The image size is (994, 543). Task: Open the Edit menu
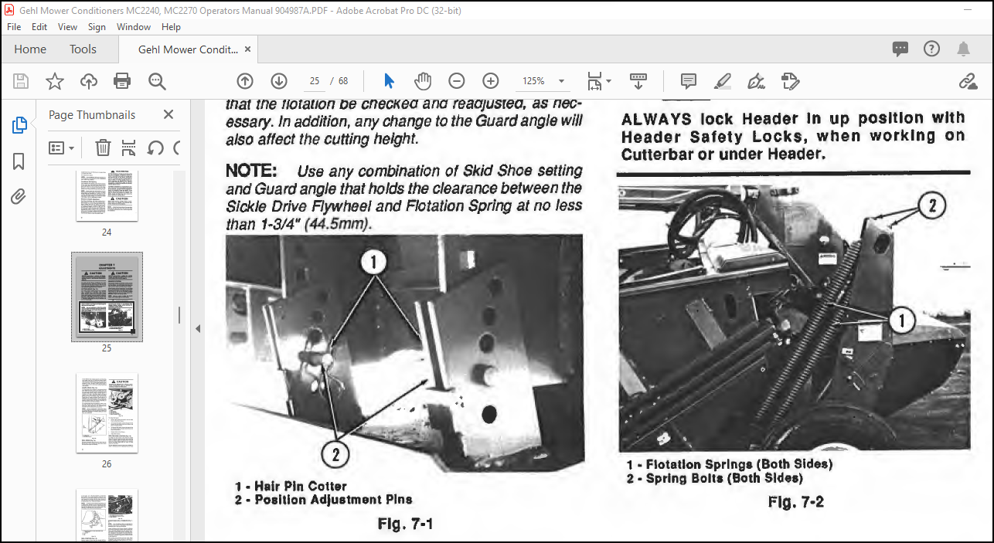(39, 26)
